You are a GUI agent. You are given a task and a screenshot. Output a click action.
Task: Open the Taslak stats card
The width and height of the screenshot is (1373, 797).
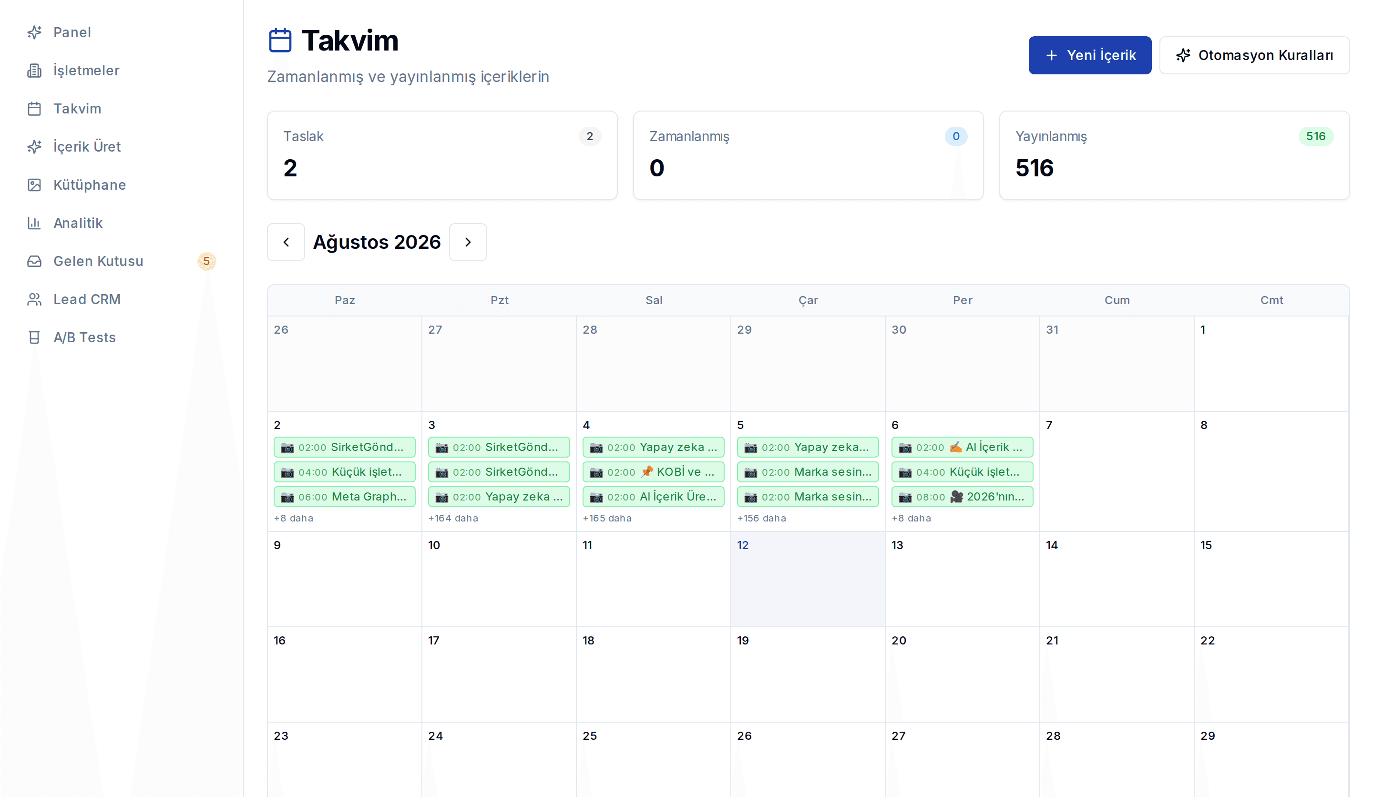[x=442, y=155]
